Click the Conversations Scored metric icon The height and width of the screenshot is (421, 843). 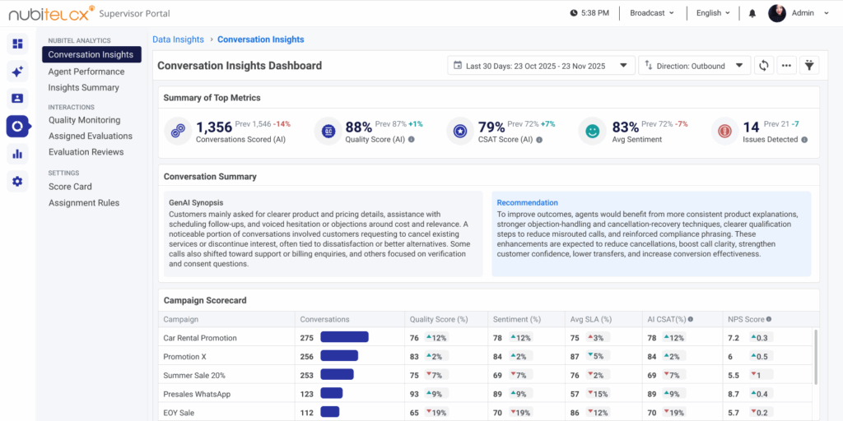pos(178,131)
